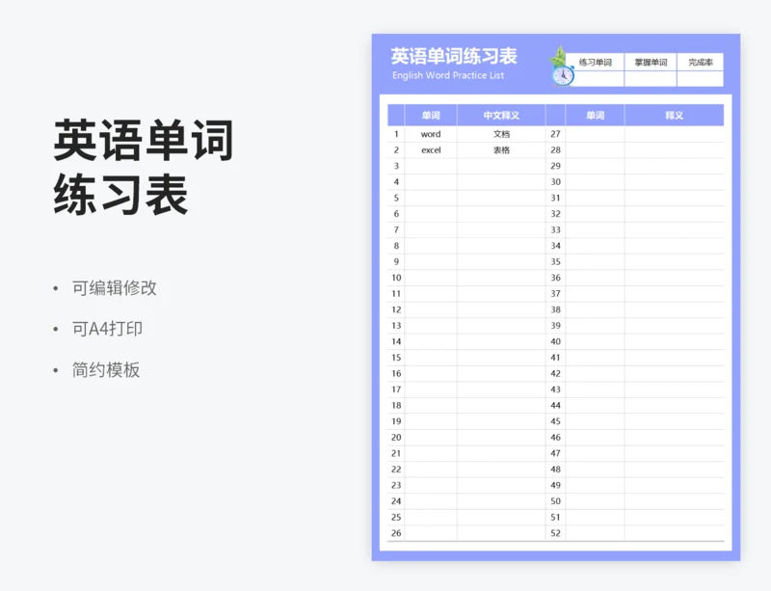The width and height of the screenshot is (771, 591).
Task: Select the empty 单词 cell in row 3
Action: [x=431, y=166]
